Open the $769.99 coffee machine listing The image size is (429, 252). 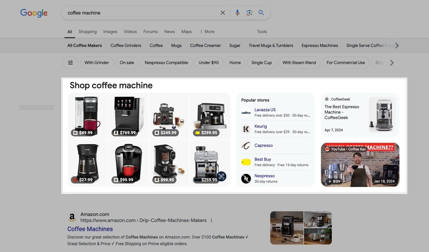click(x=129, y=116)
